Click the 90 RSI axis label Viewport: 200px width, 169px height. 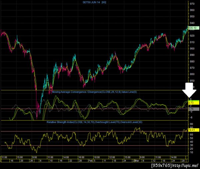(x=191, y=124)
